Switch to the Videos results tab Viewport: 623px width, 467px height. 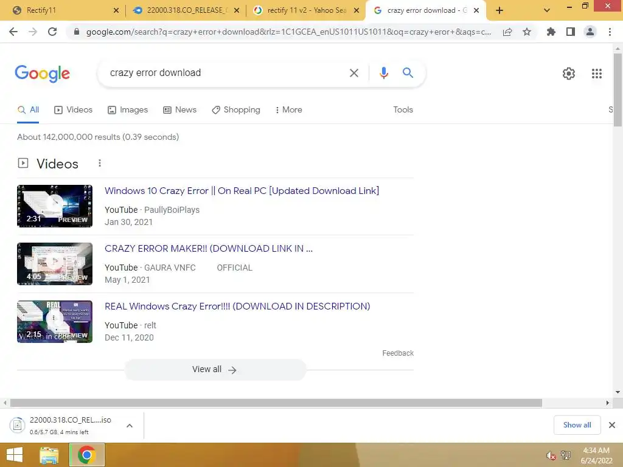tap(74, 110)
